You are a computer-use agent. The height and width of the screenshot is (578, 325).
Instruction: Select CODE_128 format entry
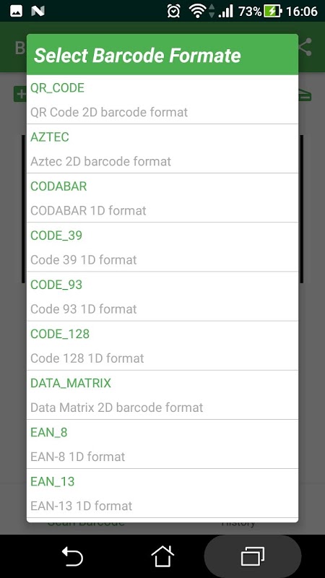point(162,346)
